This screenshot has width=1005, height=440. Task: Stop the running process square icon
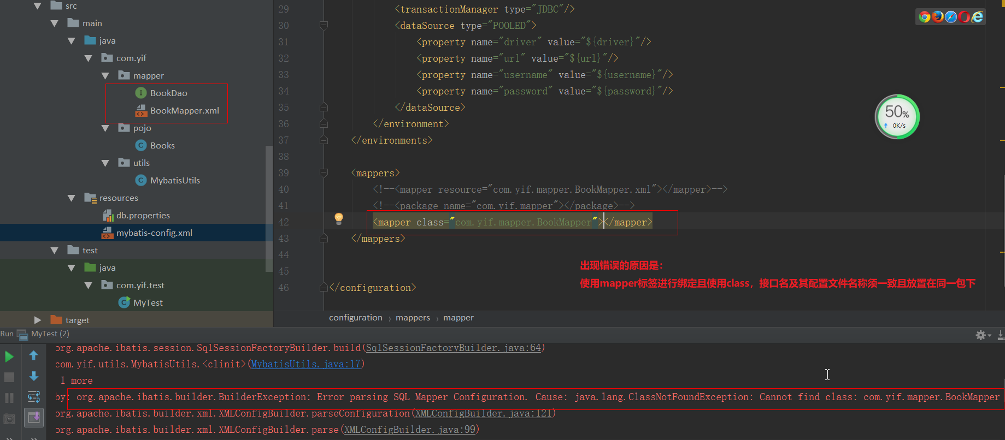click(x=9, y=377)
